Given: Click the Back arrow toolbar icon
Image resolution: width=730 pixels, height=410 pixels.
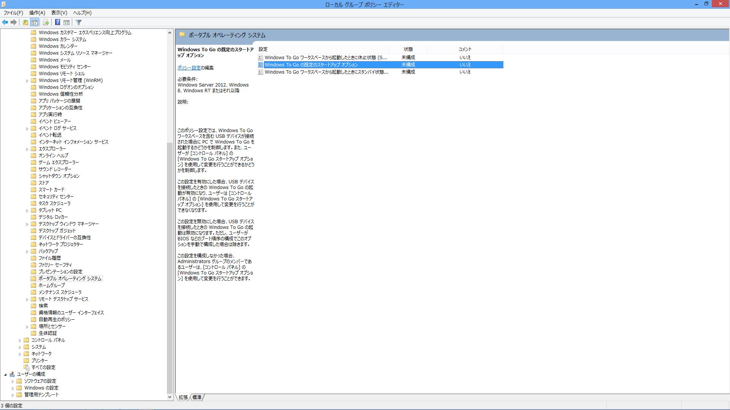Looking at the screenshot, I should pyautogui.click(x=5, y=22).
